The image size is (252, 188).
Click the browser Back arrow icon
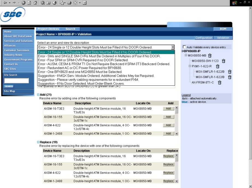[x=5, y=3]
